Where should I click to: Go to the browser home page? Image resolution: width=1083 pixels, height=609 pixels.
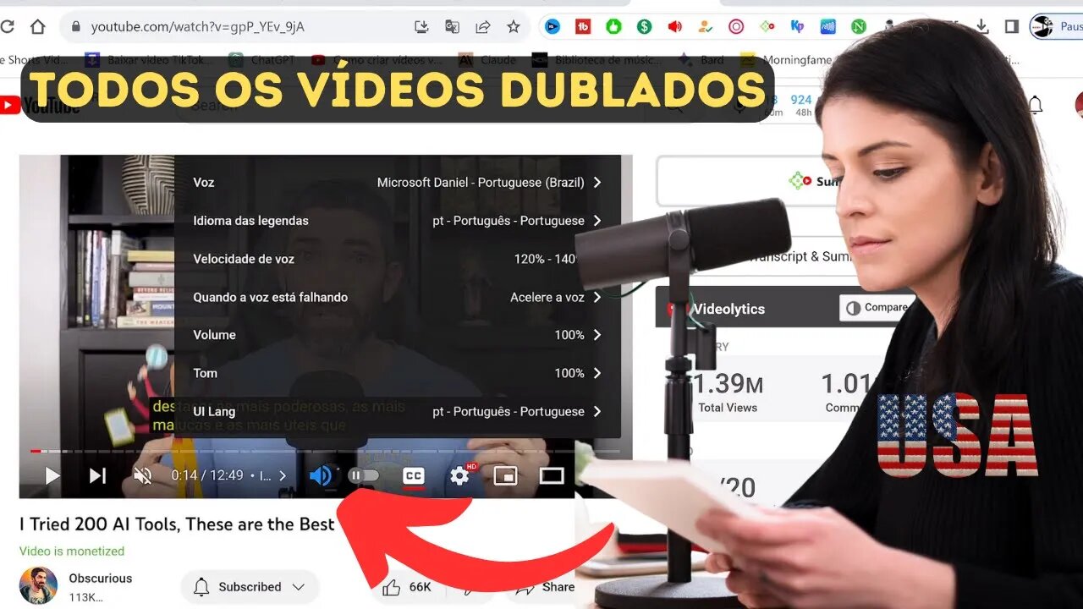tap(37, 26)
